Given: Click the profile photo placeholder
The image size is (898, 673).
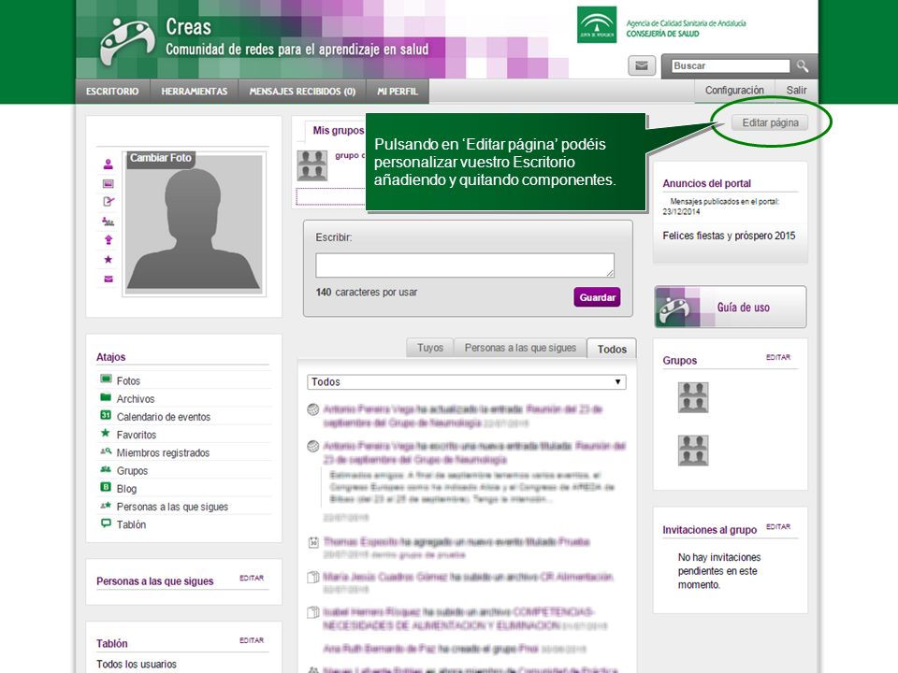Looking at the screenshot, I should tap(195, 223).
